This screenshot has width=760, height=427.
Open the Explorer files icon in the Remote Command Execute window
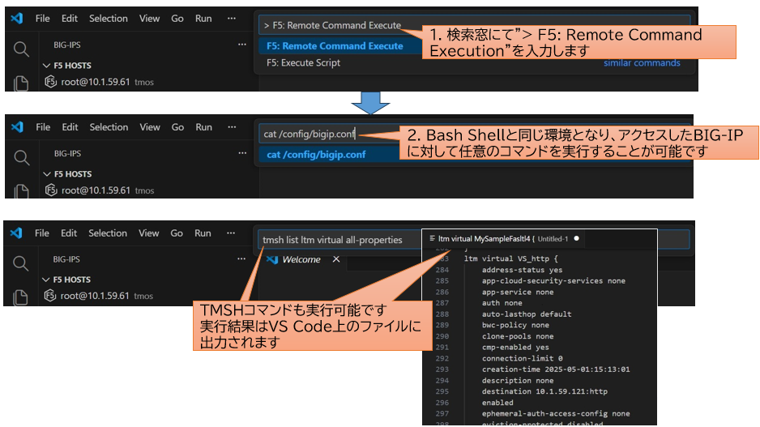pos(21,83)
